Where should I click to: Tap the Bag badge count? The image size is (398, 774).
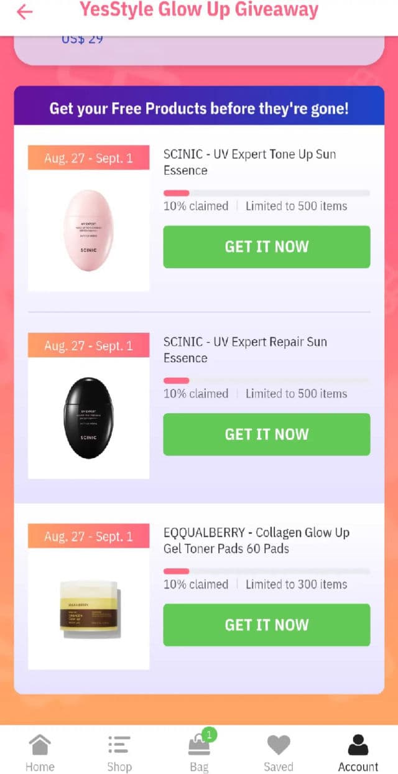pyautogui.click(x=210, y=735)
